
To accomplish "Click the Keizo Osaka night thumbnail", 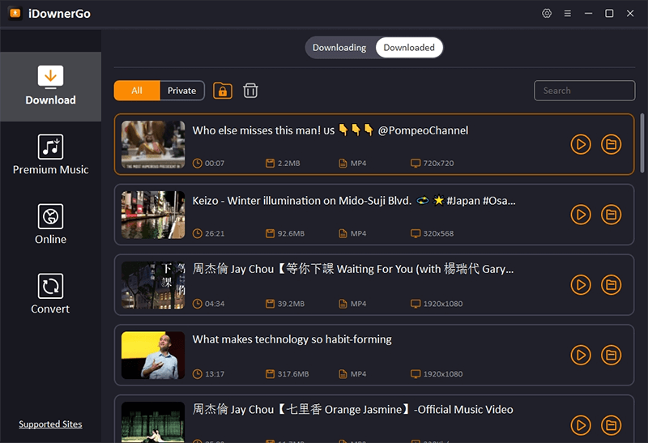I will [153, 215].
